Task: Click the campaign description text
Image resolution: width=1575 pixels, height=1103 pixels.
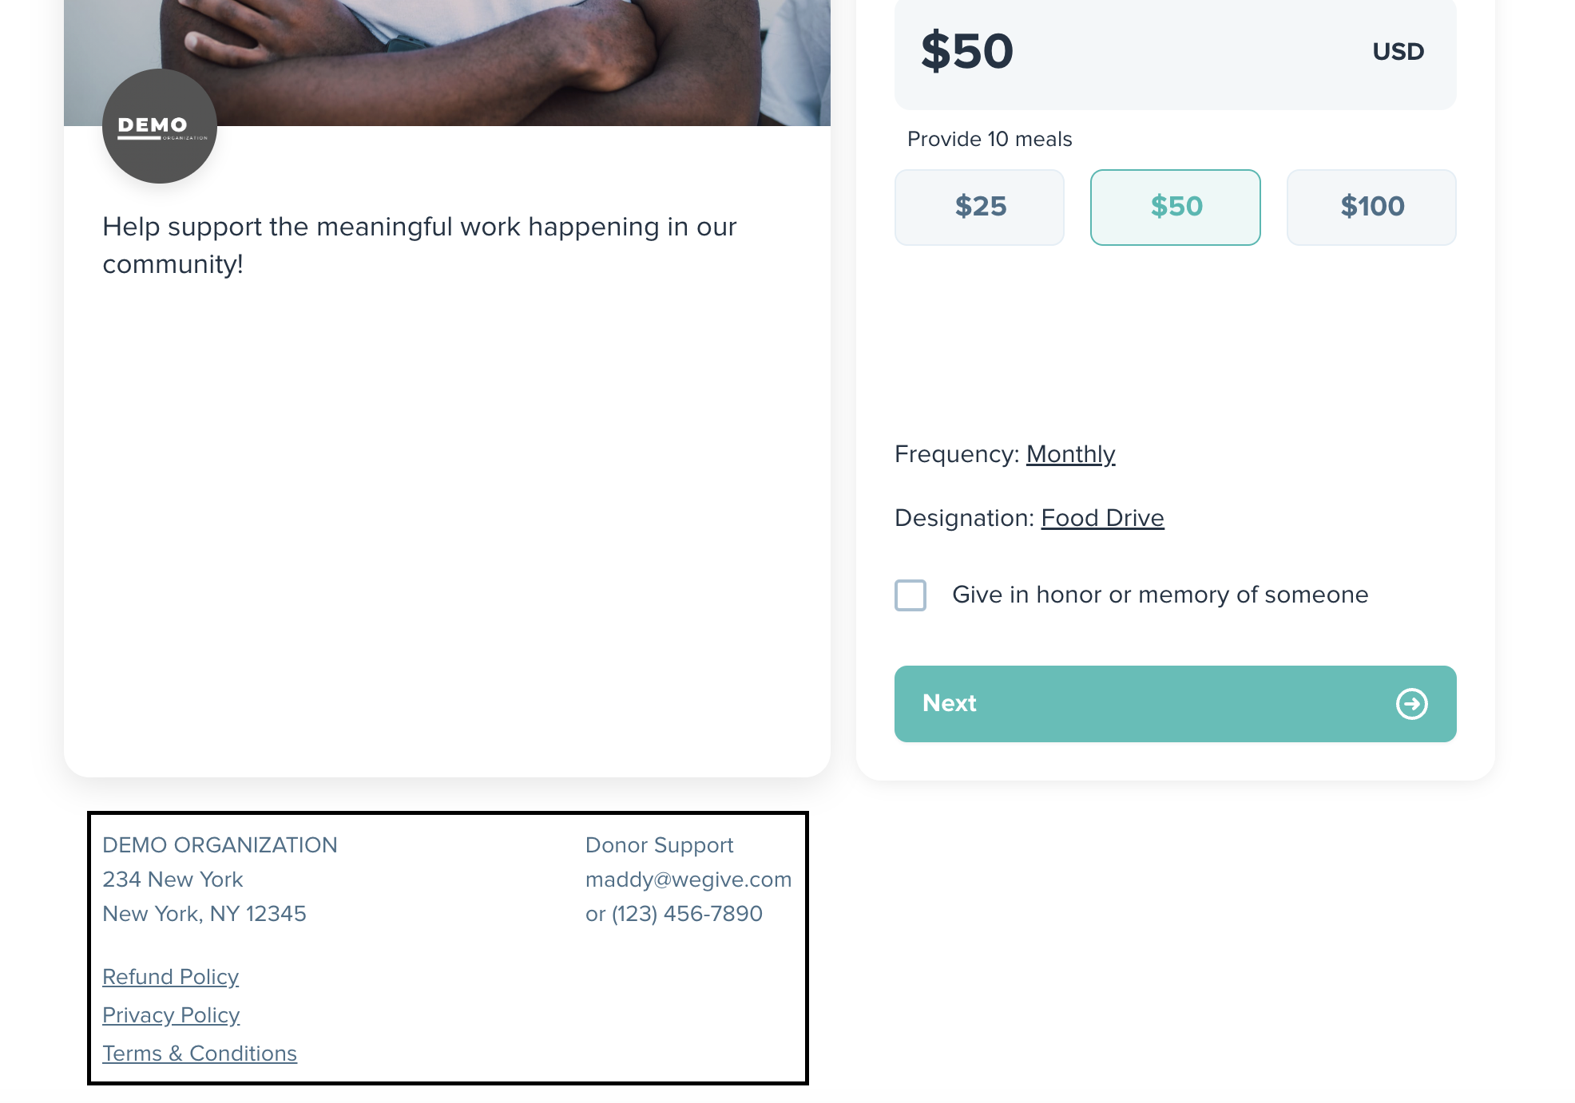Action: point(419,245)
